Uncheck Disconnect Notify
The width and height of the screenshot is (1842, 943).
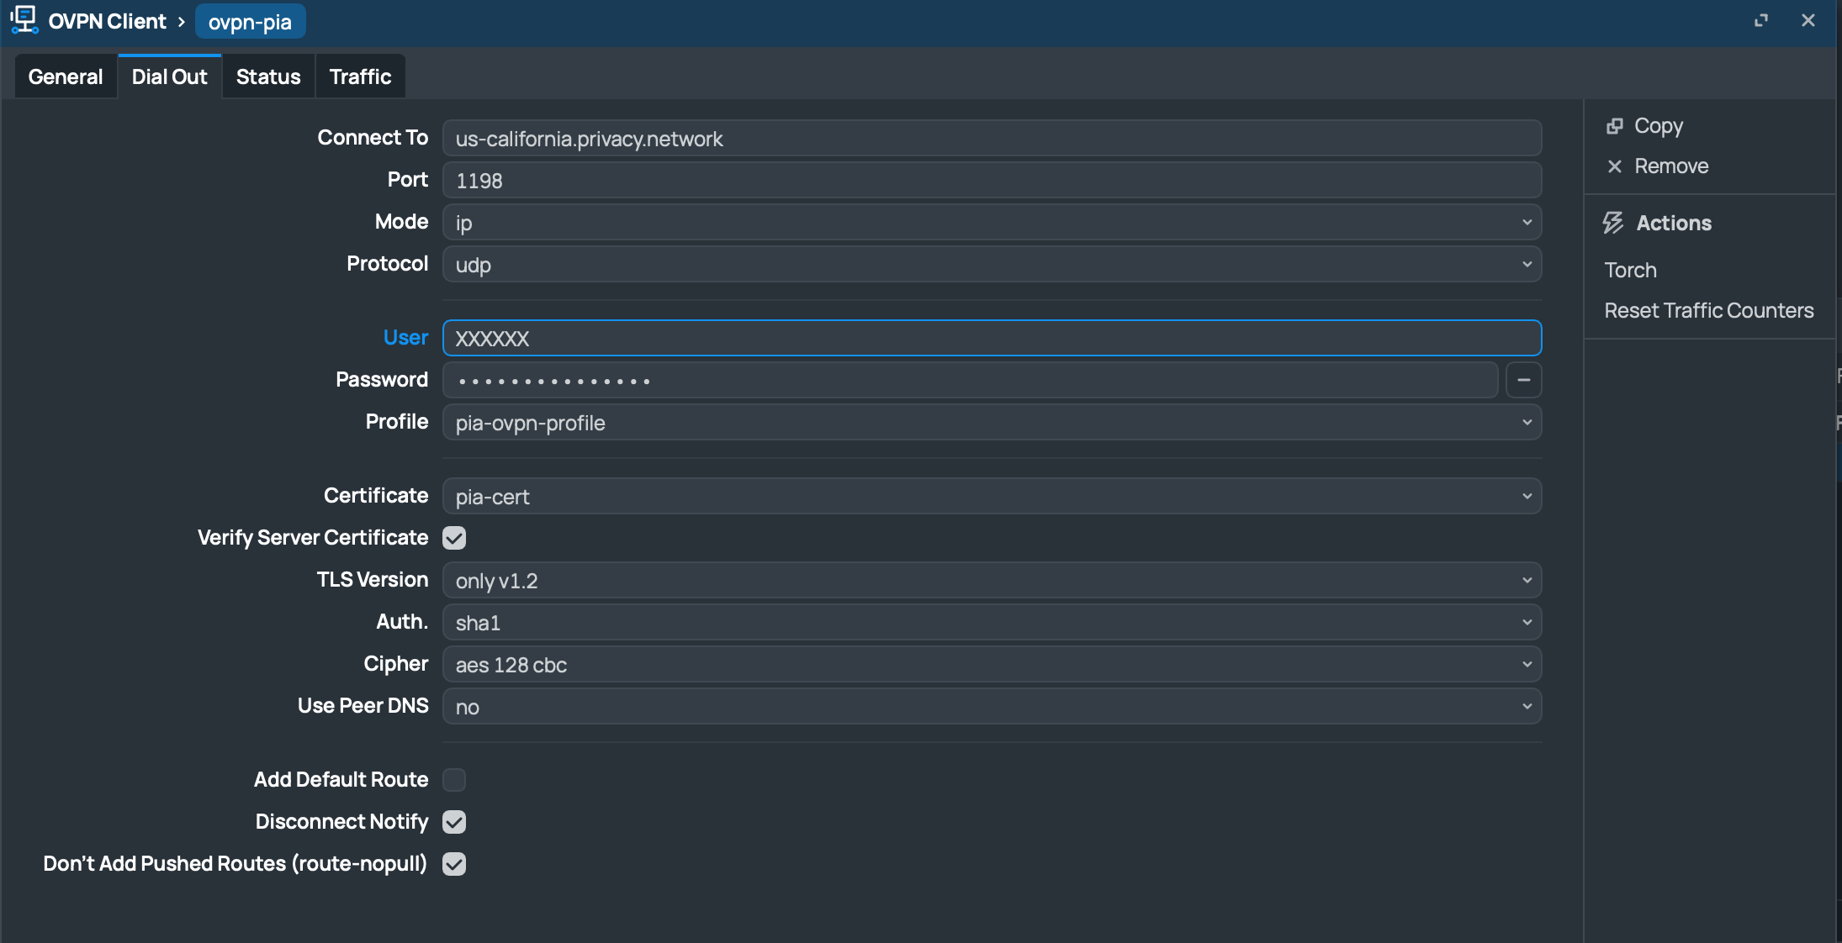pyautogui.click(x=454, y=822)
